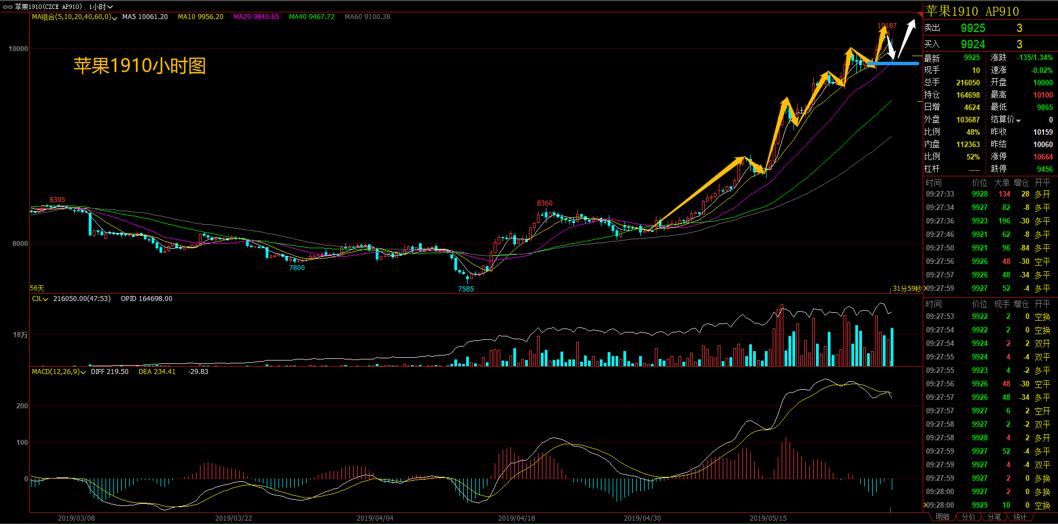Click the 8395 price label on chart
Image resolution: width=1058 pixels, height=524 pixels.
pyautogui.click(x=57, y=200)
